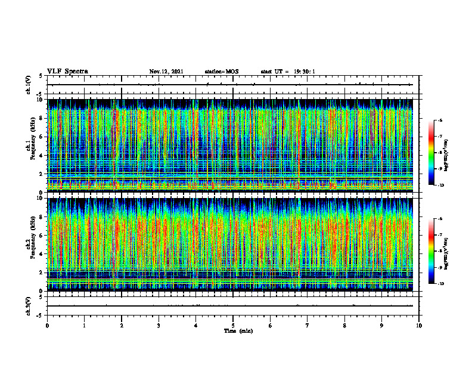This screenshot has height=365, width=472.
Task: Click the lower colorbar's log(PSD) units label
Action: (446, 253)
